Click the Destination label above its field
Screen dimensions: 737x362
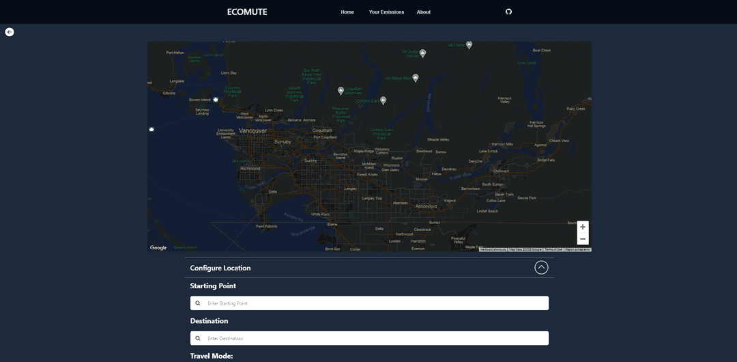209,321
